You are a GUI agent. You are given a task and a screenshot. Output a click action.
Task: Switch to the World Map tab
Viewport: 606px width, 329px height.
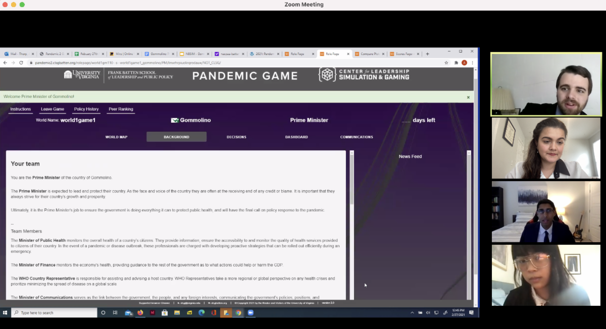pos(116,137)
